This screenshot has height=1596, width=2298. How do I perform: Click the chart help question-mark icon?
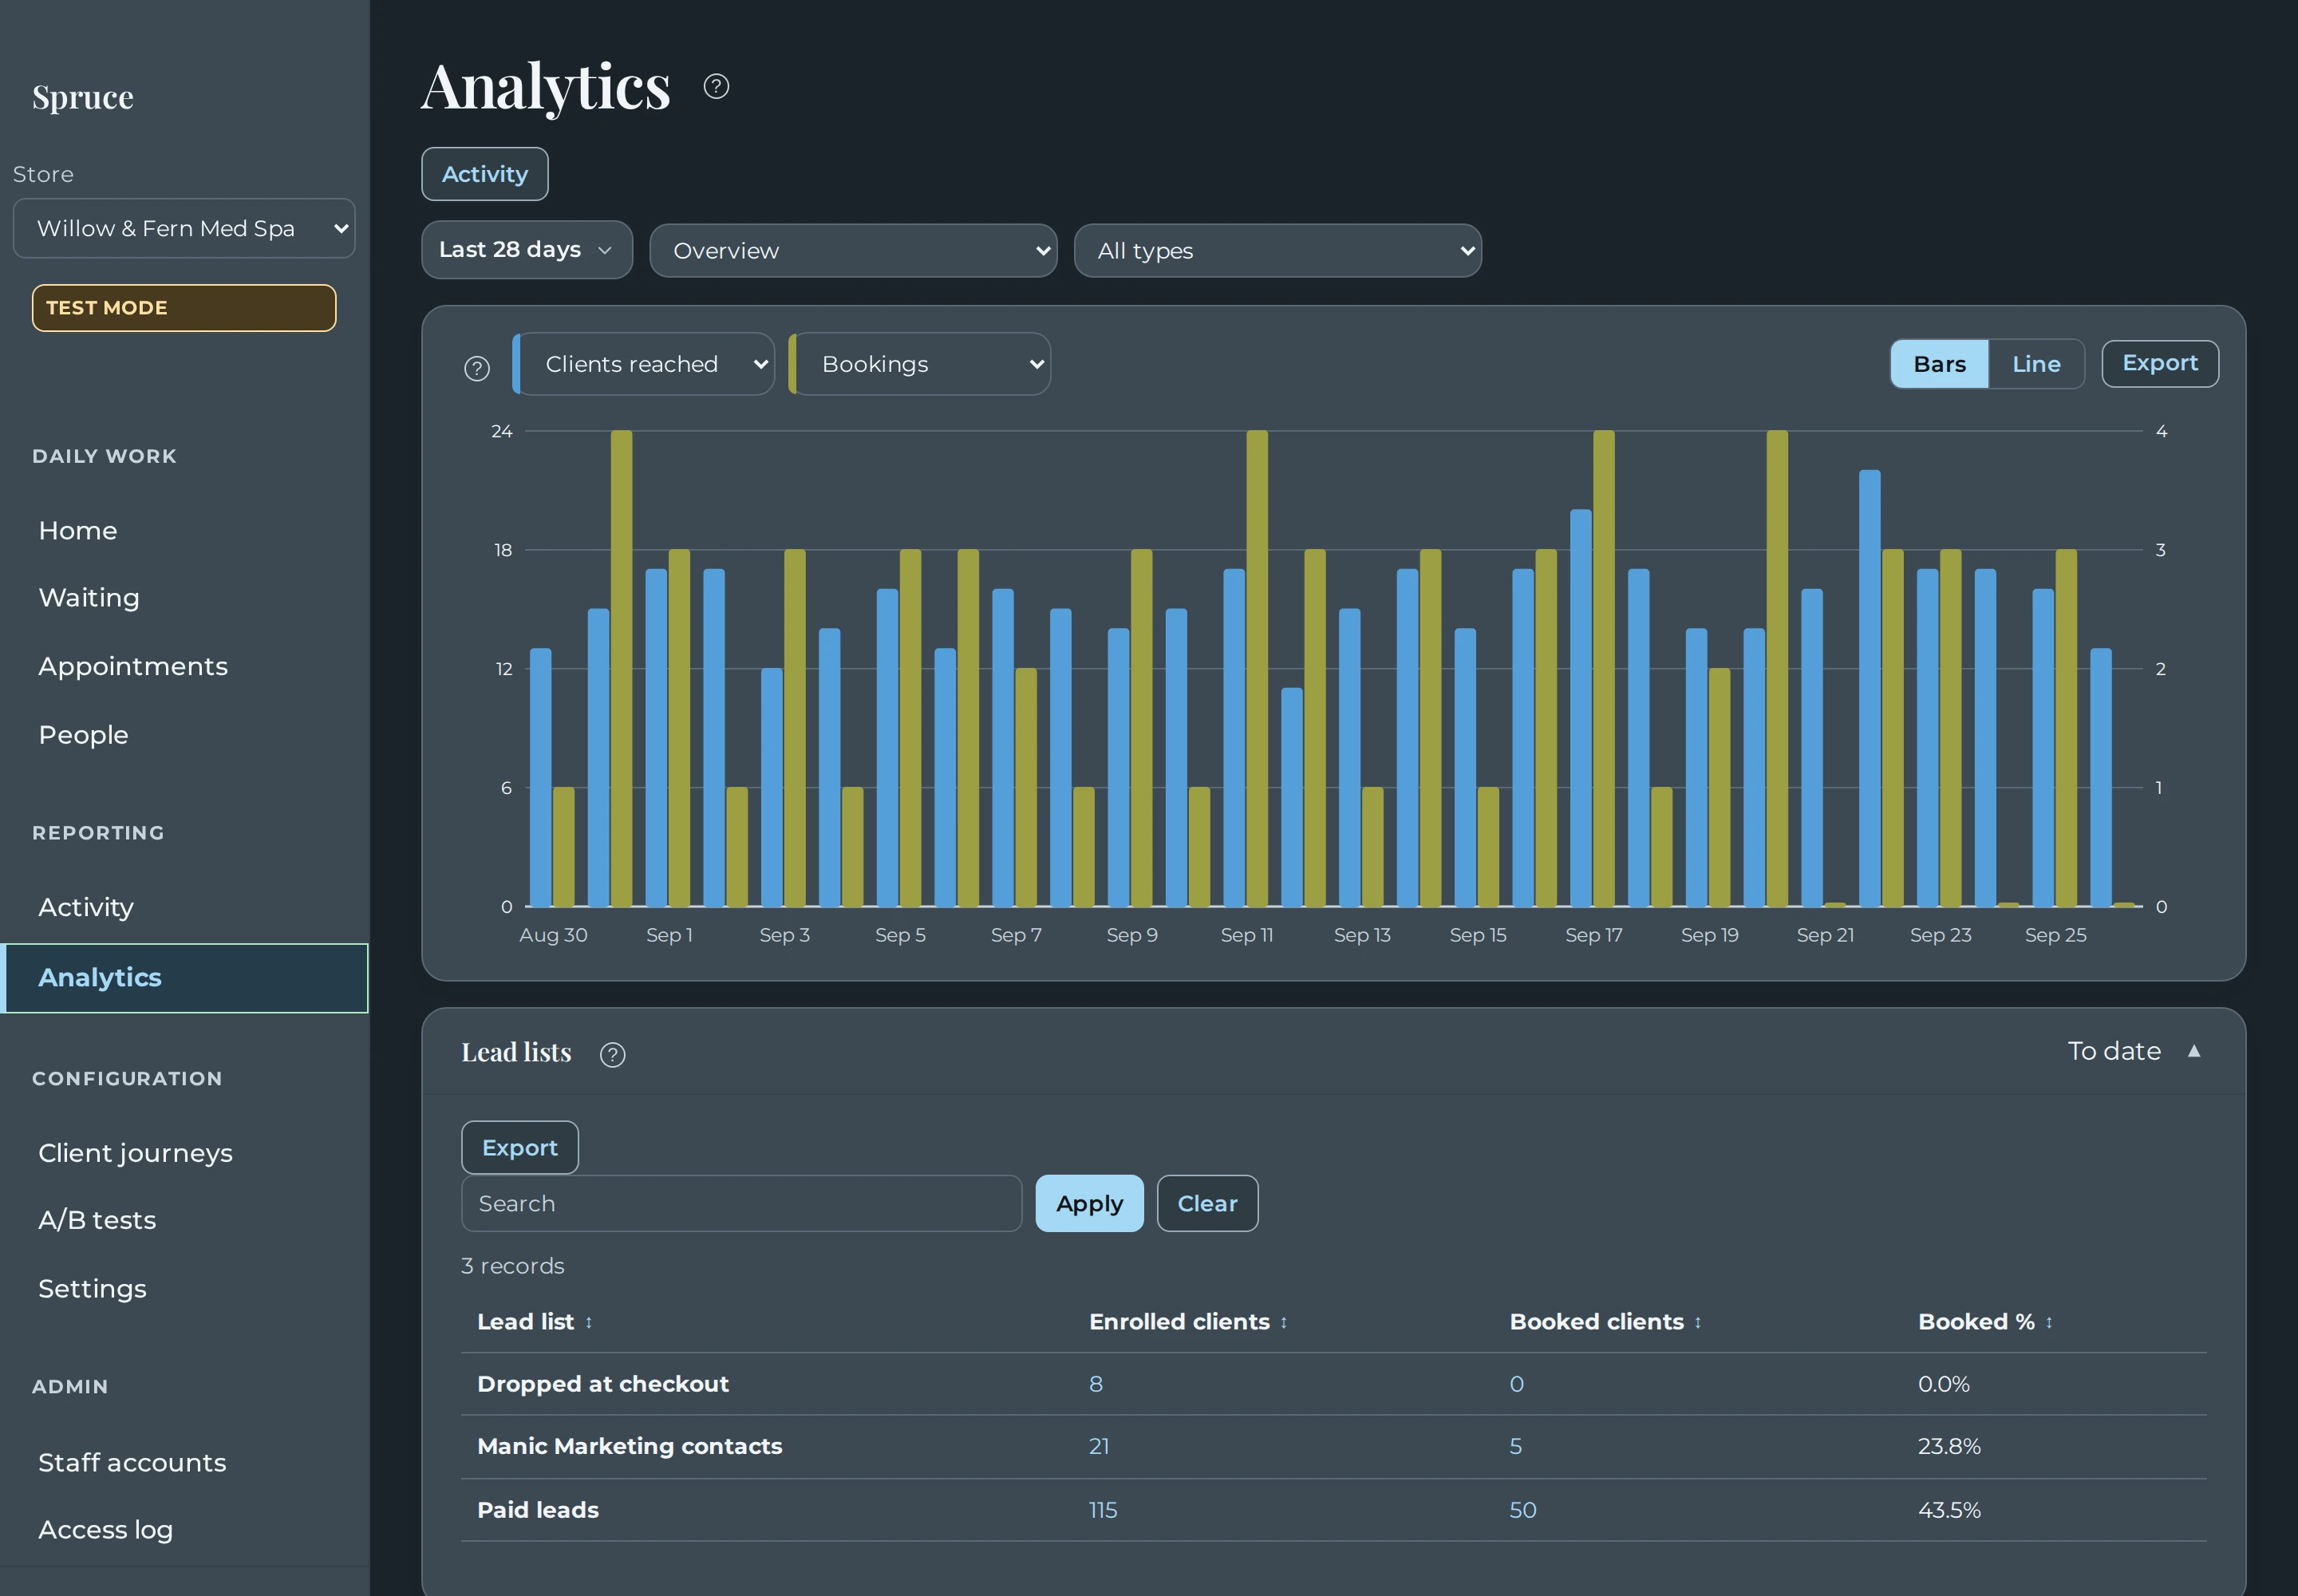coord(477,368)
